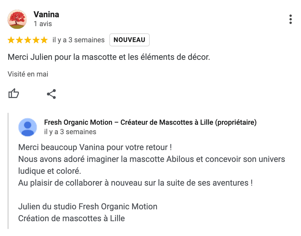Click the owner's blue default avatar icon
The width and height of the screenshot is (301, 236).
click(x=28, y=127)
